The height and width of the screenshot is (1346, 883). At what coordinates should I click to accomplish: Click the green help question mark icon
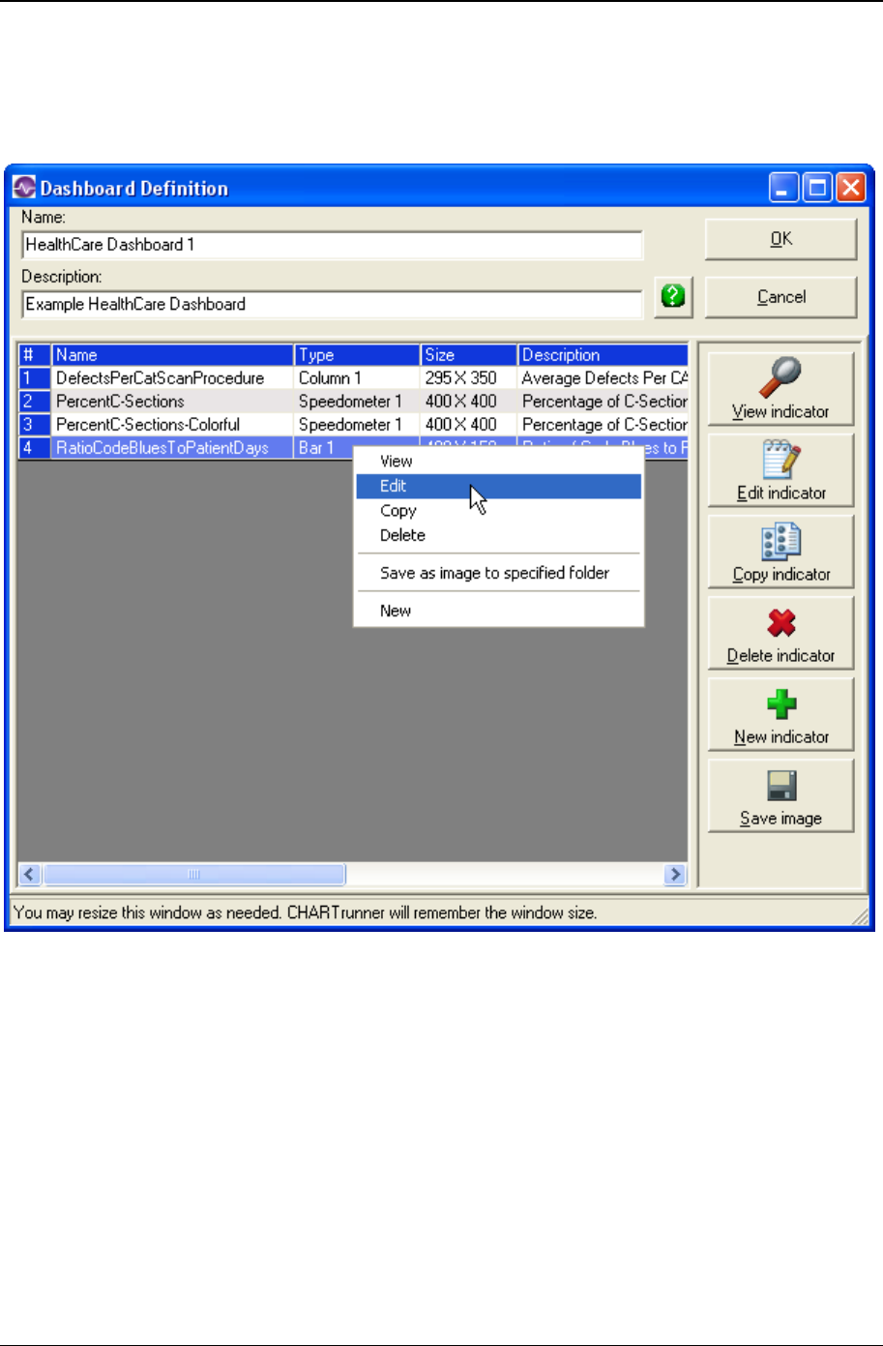tap(673, 296)
